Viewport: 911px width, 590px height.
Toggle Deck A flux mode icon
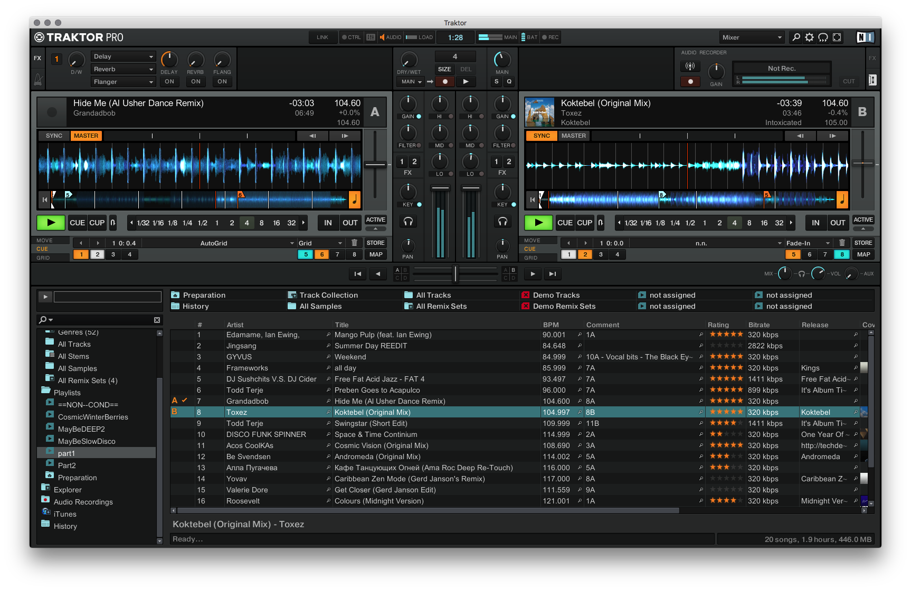click(x=112, y=223)
